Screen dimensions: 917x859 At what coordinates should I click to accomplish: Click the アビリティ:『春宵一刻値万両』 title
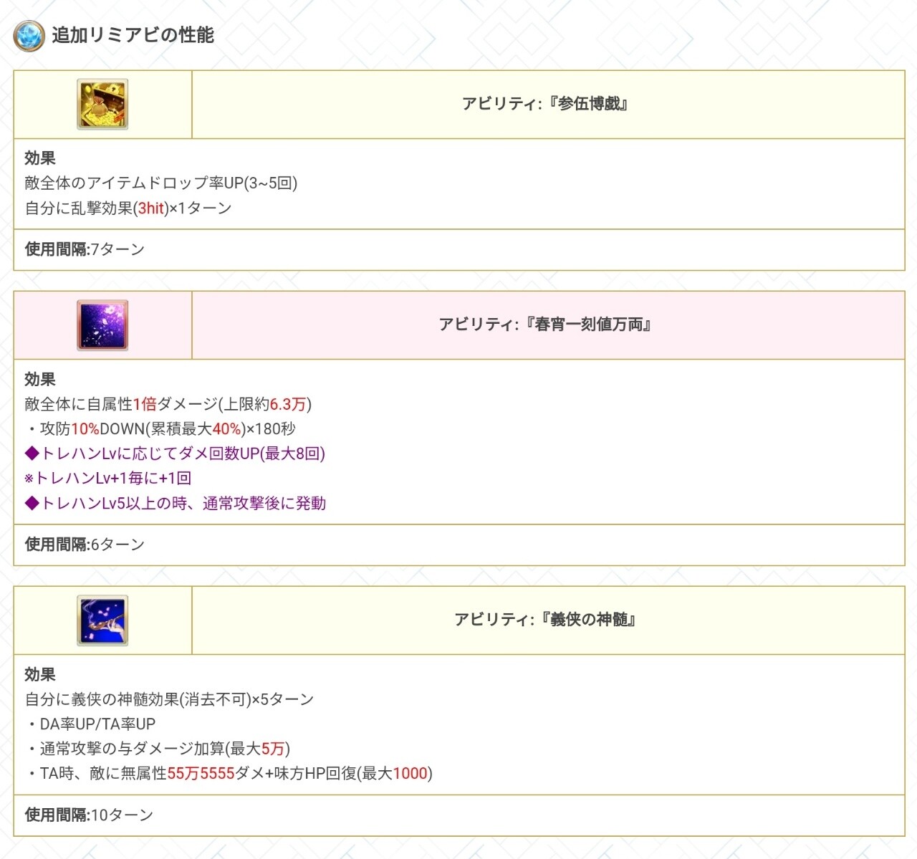click(545, 325)
